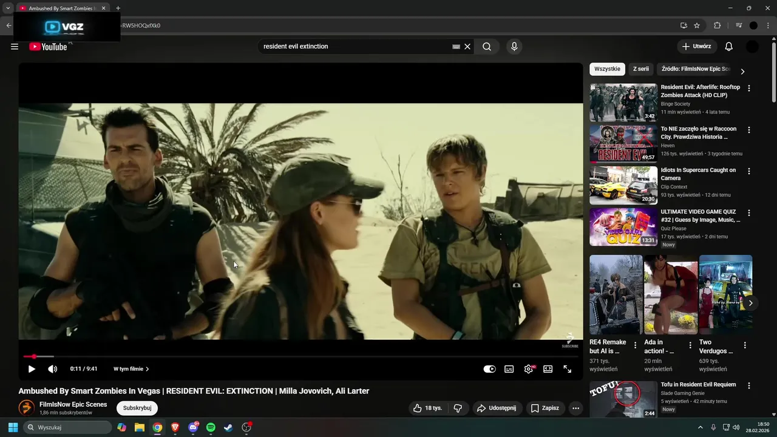This screenshot has width=777, height=437.
Task: Subscribe with the Subskrybuj button
Action: (x=137, y=408)
